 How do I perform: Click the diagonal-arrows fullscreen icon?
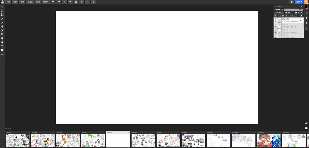pyautogui.click(x=87, y=2)
